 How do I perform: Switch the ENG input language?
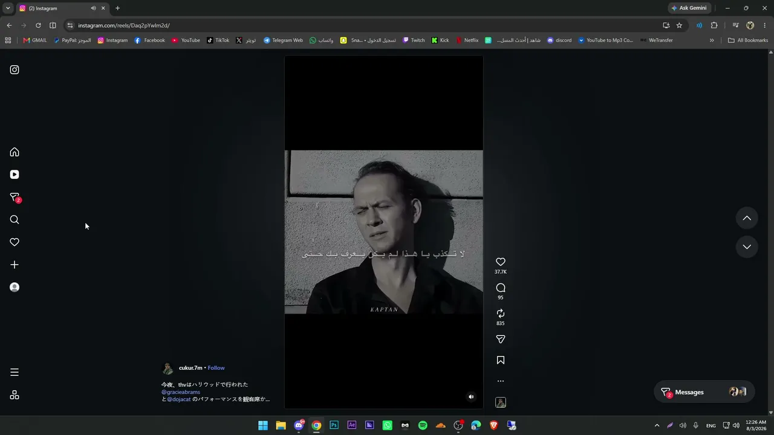711,425
